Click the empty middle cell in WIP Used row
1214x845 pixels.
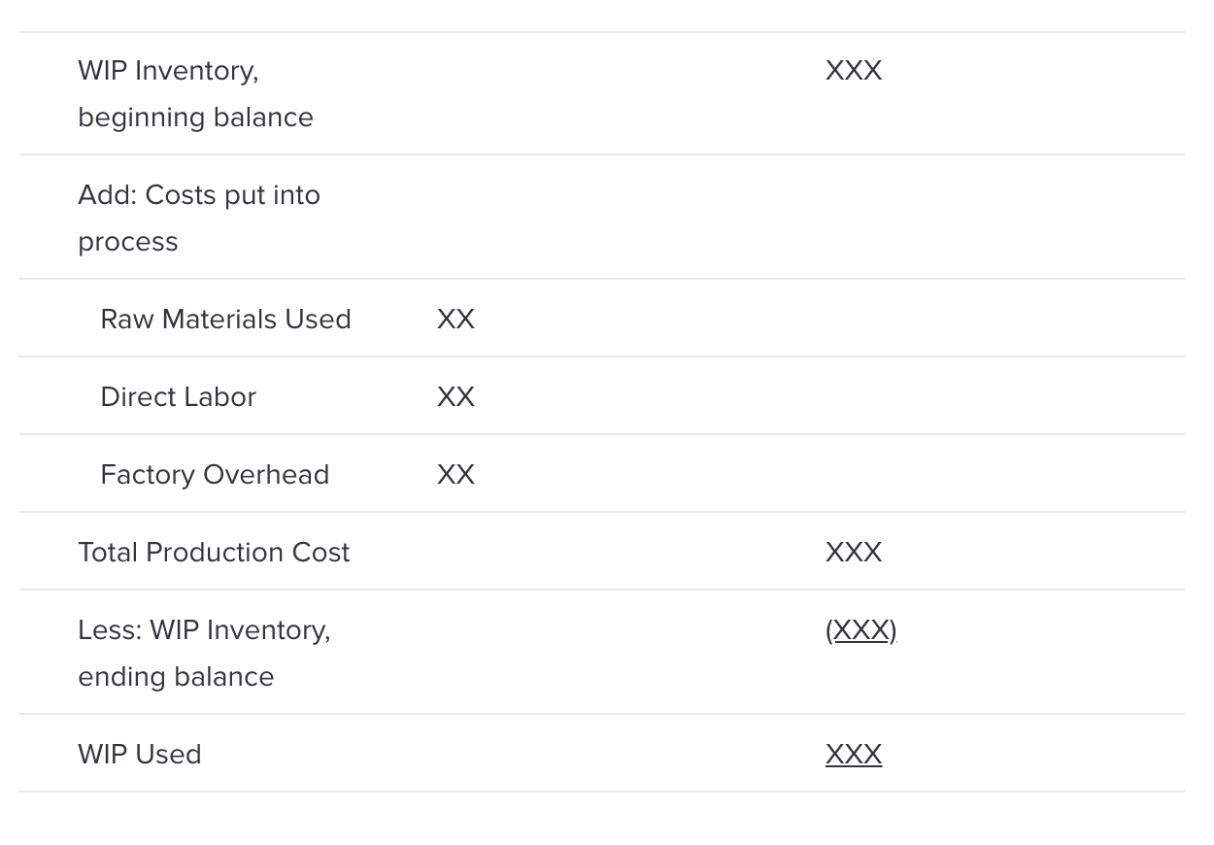(x=612, y=754)
